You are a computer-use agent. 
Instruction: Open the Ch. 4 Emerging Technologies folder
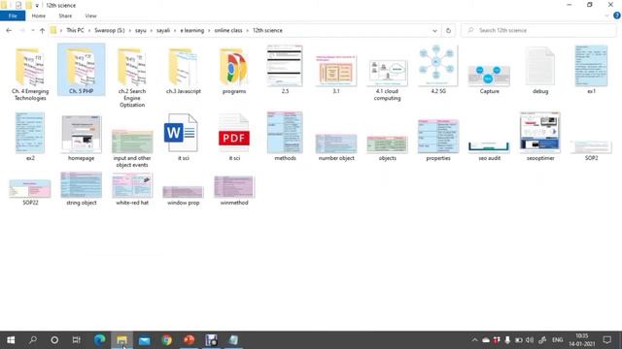(x=30, y=74)
